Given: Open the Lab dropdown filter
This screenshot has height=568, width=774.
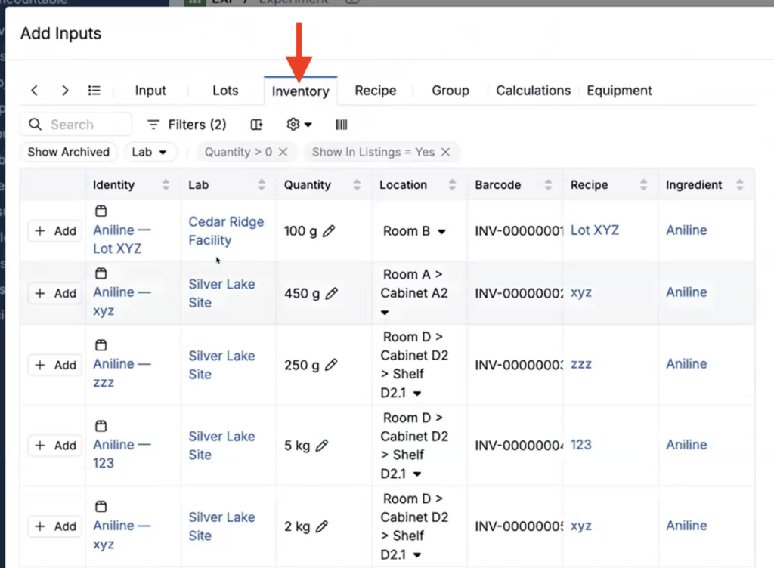Looking at the screenshot, I should (150, 152).
